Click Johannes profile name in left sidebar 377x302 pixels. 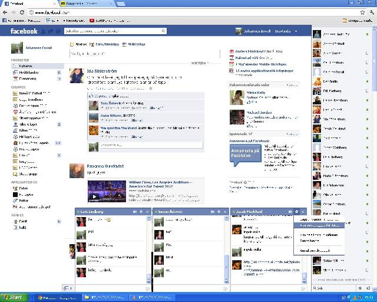click(x=39, y=48)
